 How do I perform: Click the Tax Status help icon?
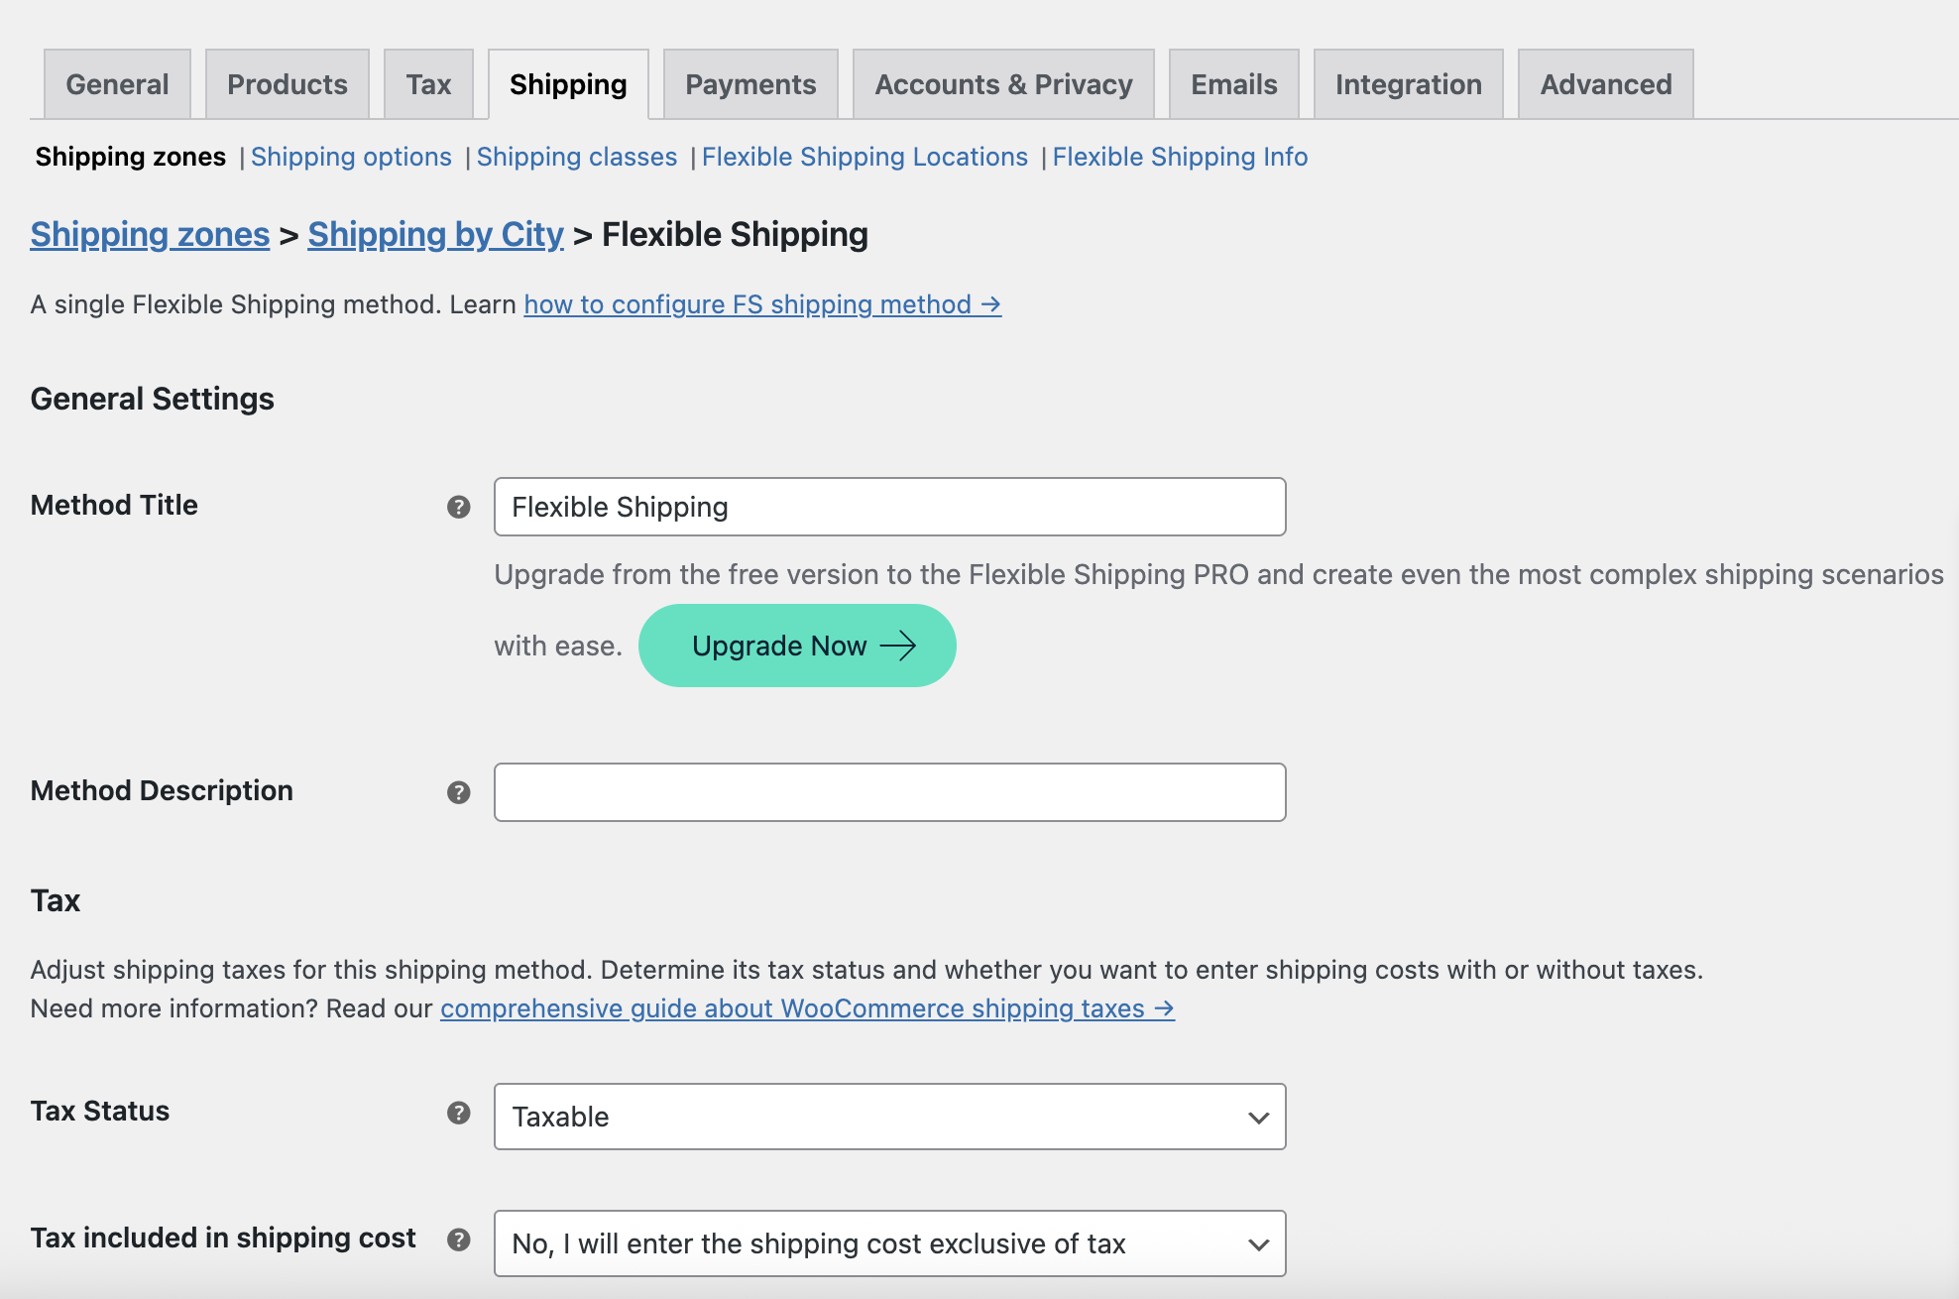click(x=458, y=1113)
